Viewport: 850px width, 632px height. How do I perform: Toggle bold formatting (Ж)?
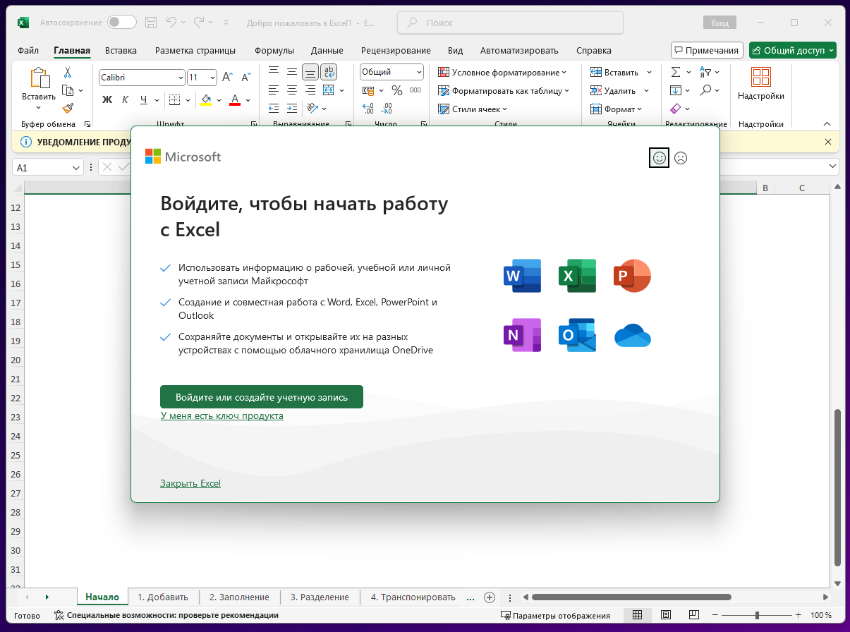point(107,99)
